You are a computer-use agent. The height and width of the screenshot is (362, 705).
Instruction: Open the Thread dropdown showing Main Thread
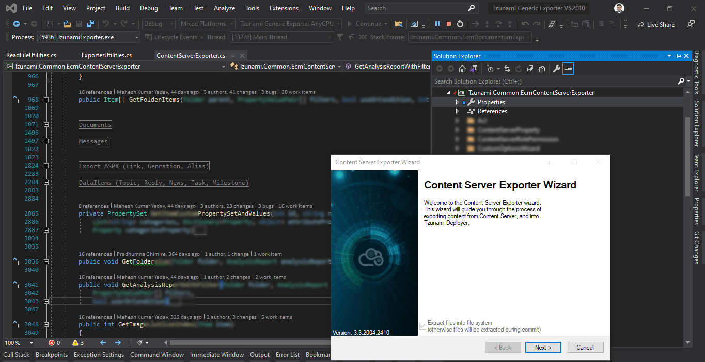point(282,37)
